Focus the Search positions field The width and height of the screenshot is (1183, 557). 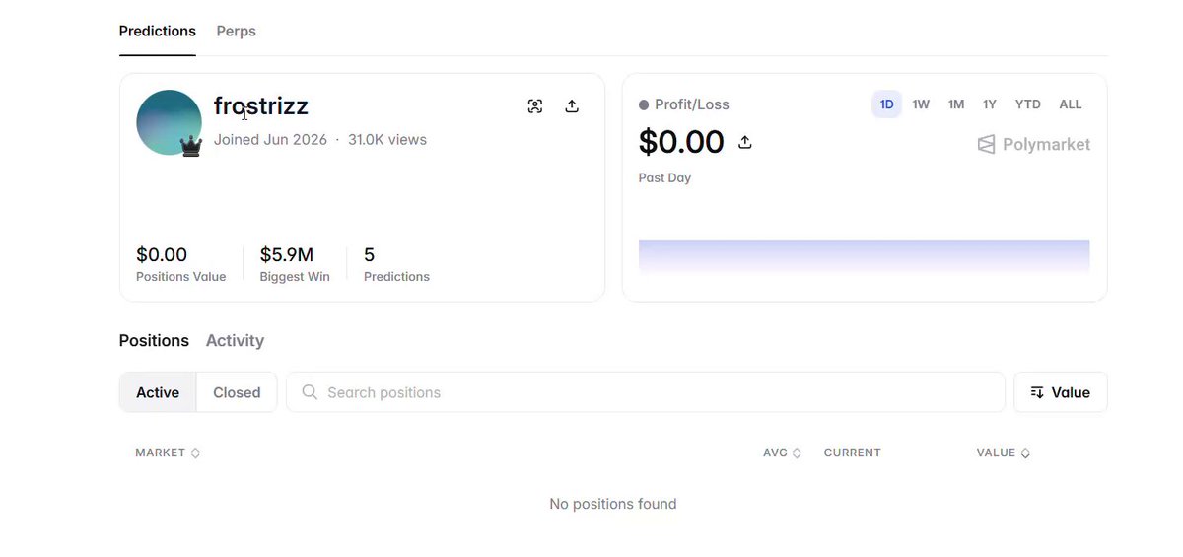[x=646, y=392]
